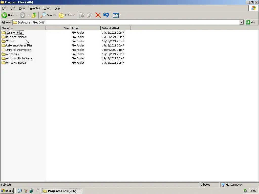Expand the Views dropdown arrow
The height and width of the screenshot is (194, 259).
(120, 15)
